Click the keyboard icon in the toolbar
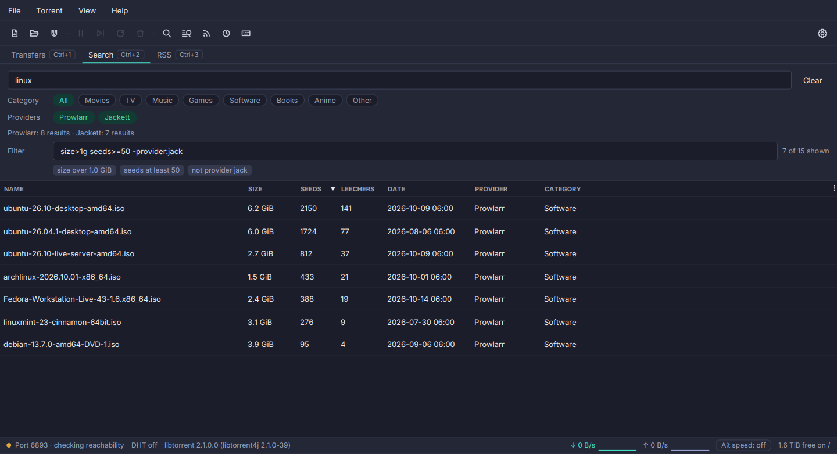Viewport: 837px width, 454px height. (246, 33)
